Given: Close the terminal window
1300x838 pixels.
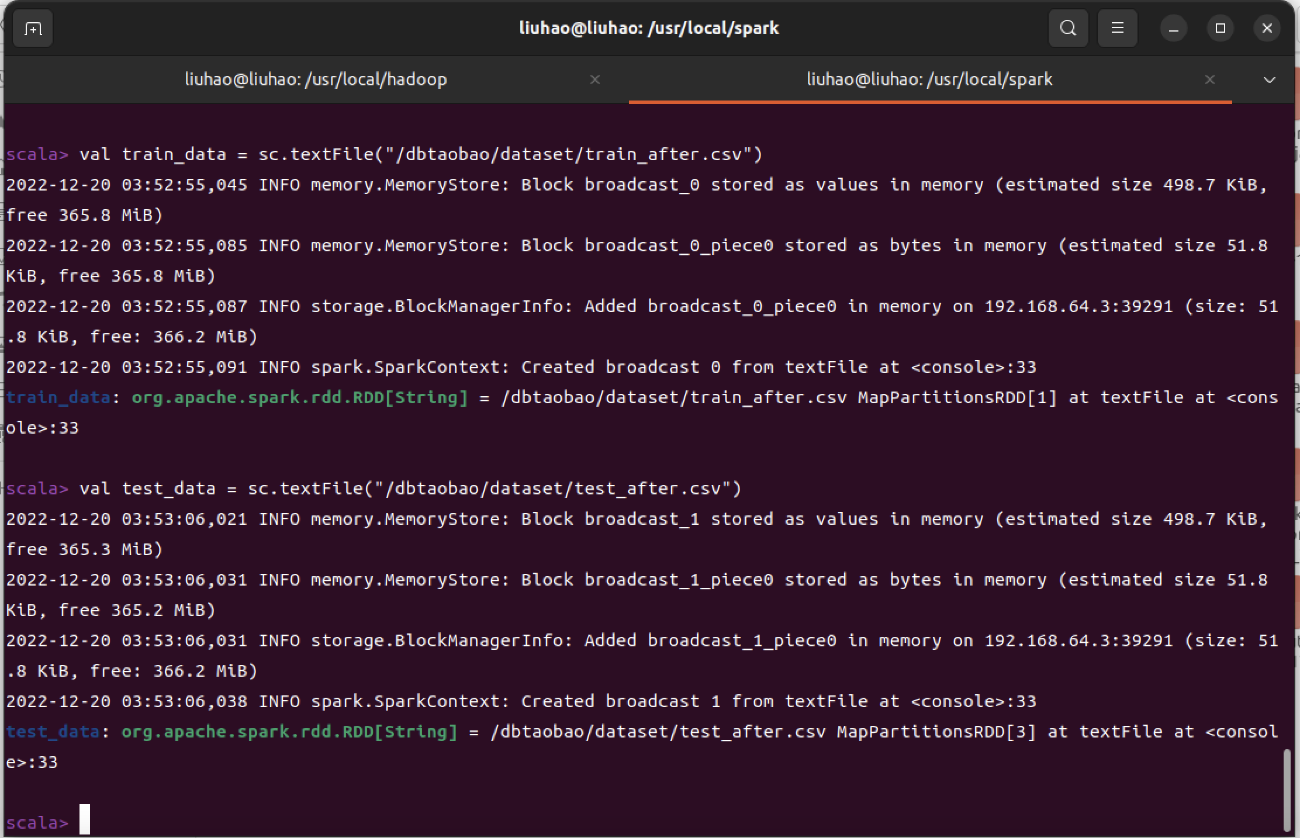Looking at the screenshot, I should tap(1267, 29).
